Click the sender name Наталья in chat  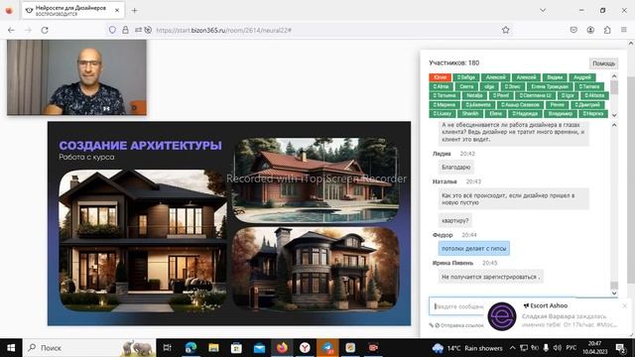[x=444, y=181]
